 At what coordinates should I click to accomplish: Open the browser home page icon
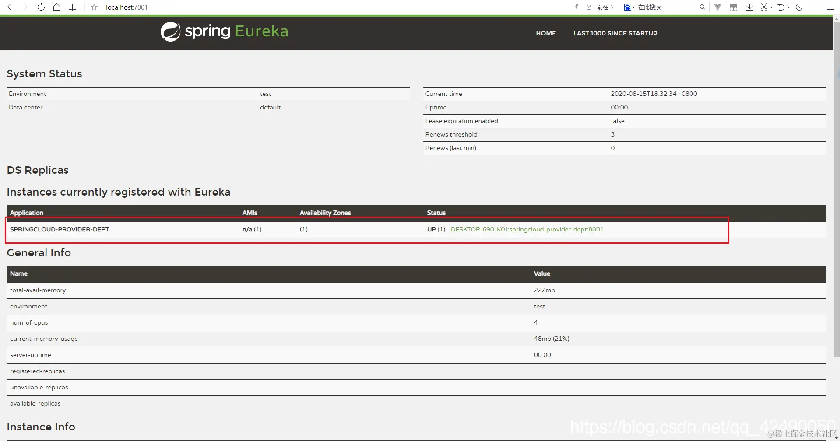pos(56,7)
